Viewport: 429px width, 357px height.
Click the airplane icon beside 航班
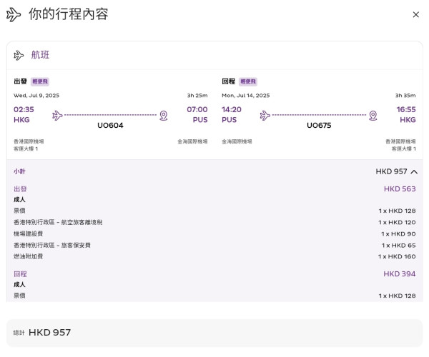pyautogui.click(x=19, y=55)
